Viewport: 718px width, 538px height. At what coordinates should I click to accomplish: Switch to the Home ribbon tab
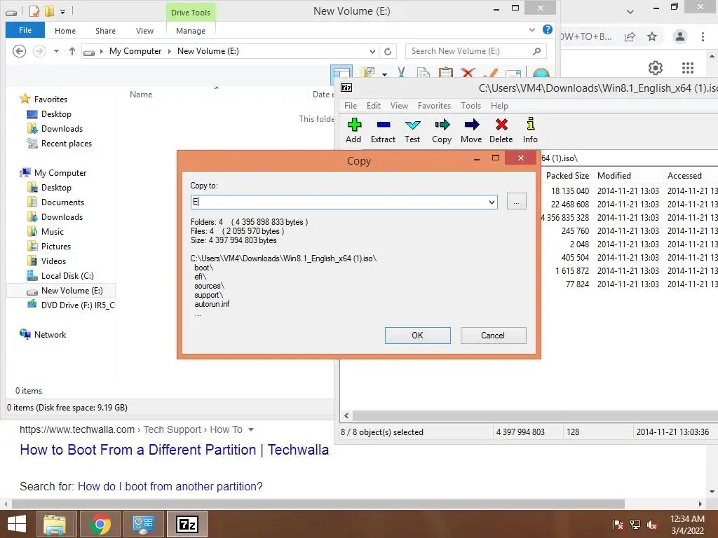coord(65,31)
